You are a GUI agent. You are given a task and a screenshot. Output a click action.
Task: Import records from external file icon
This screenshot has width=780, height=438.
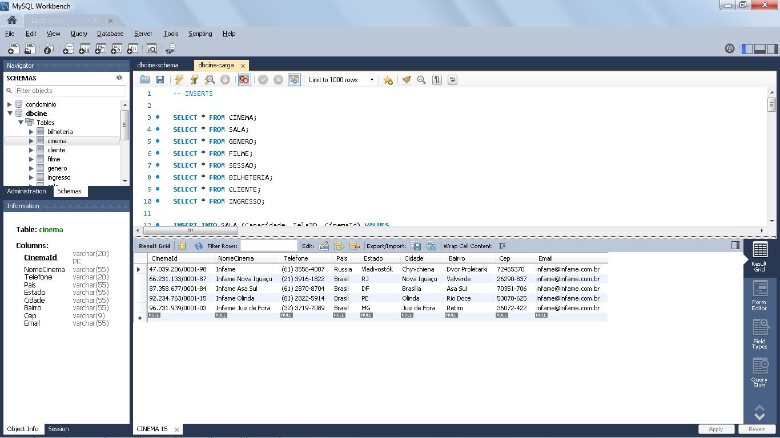pos(431,246)
